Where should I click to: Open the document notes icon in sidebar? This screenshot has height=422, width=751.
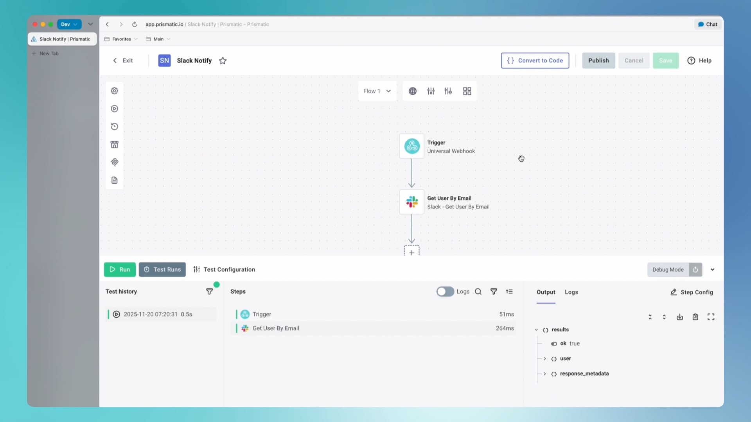[114, 180]
